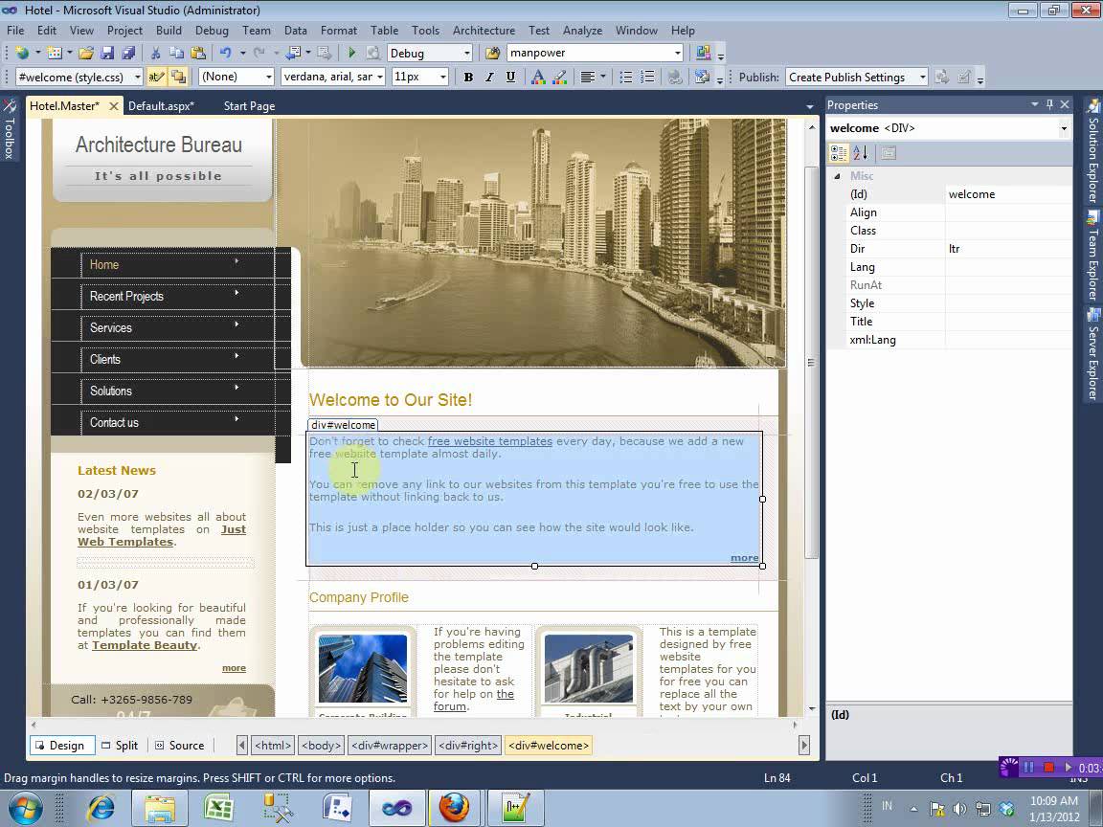Viewport: 1103px width, 827px height.
Task: Switch to Source view
Action: (179, 746)
